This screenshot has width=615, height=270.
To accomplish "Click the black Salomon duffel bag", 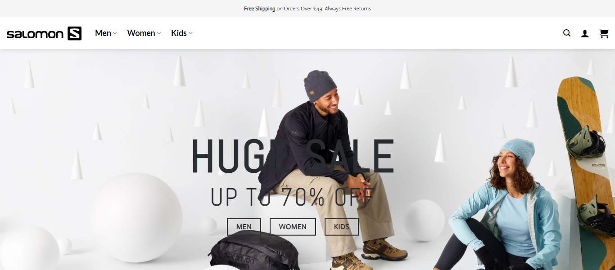I will pos(254,251).
